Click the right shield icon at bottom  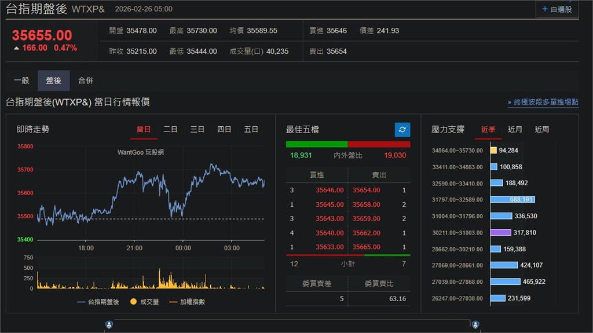[x=475, y=325]
